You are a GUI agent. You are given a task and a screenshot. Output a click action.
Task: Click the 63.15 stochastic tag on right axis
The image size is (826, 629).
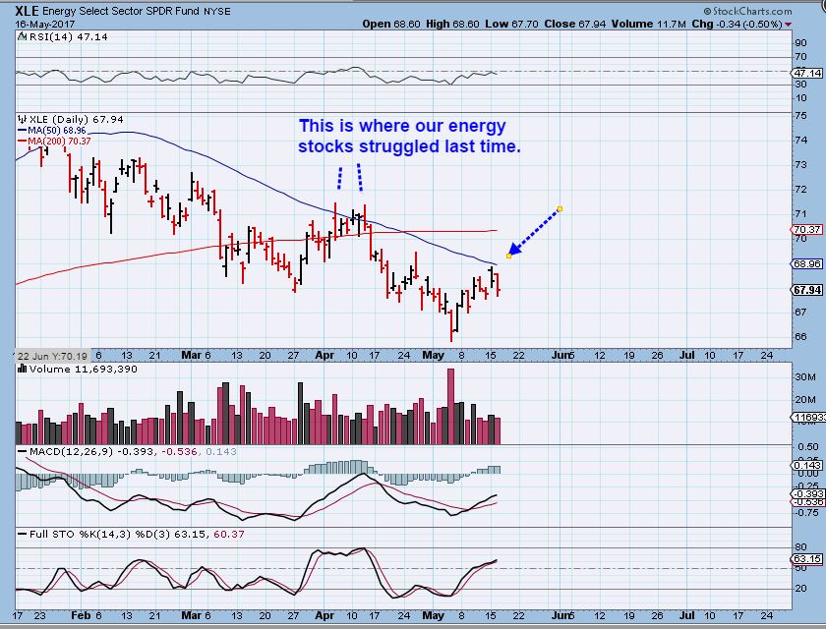[808, 559]
